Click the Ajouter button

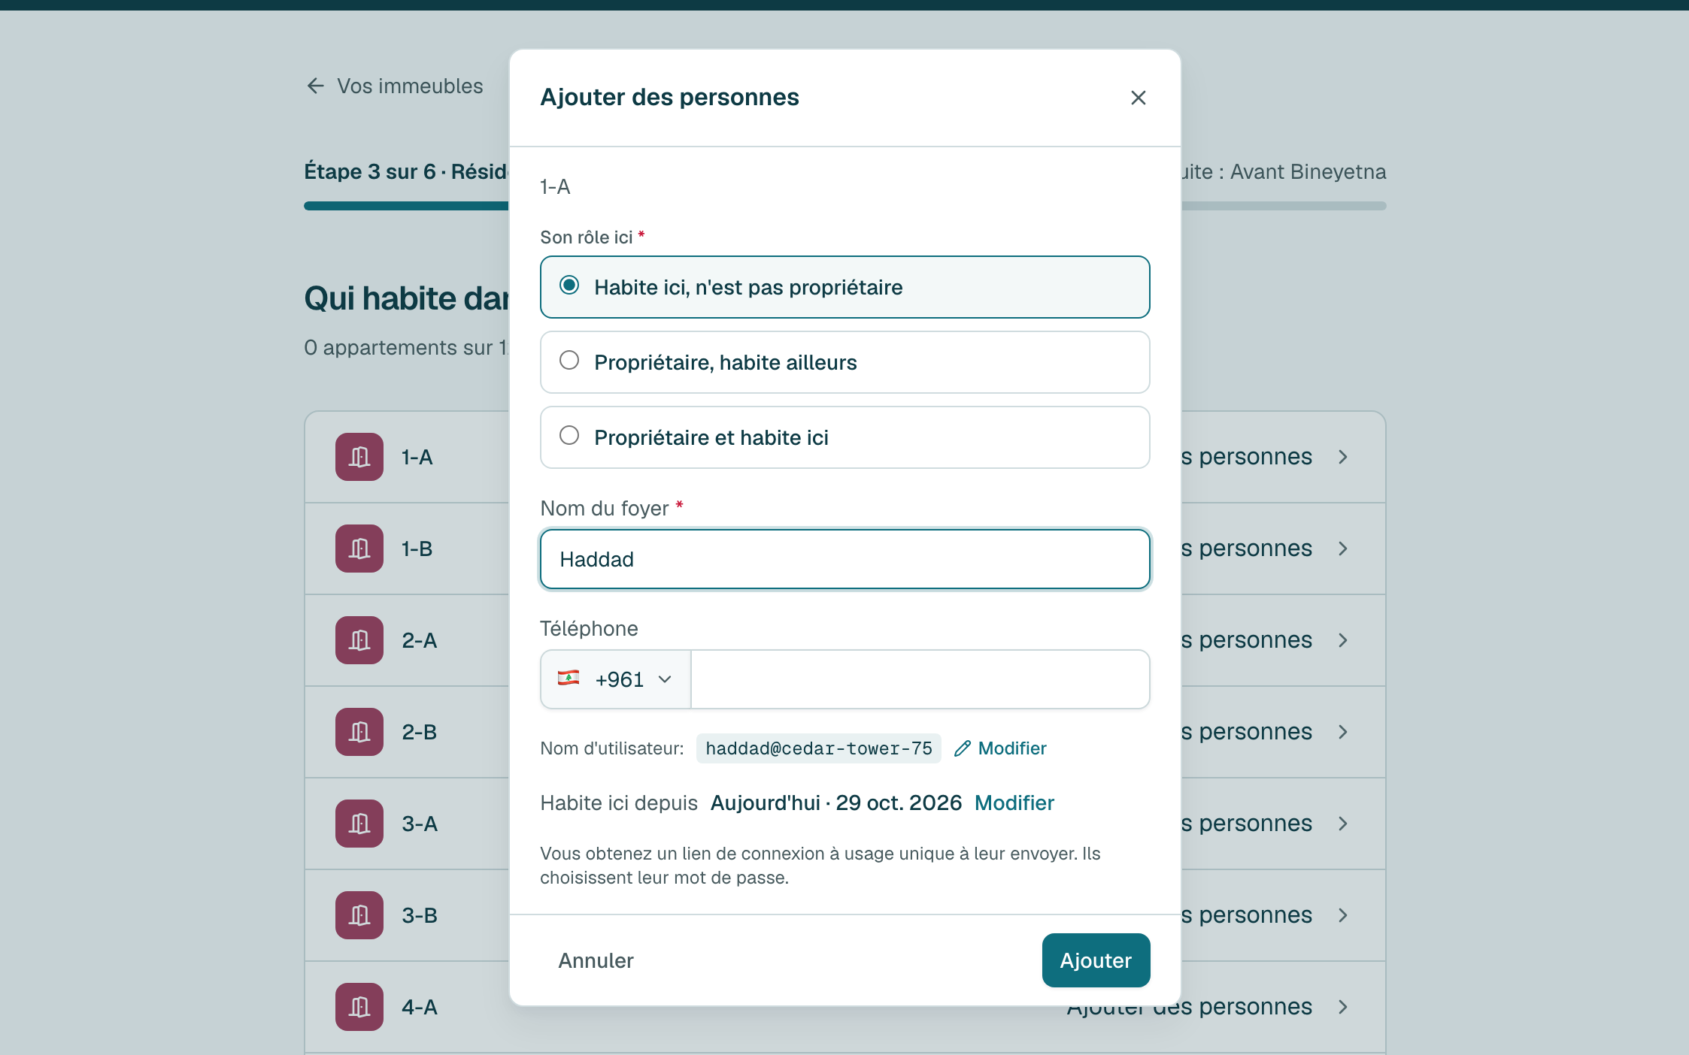coord(1096,960)
